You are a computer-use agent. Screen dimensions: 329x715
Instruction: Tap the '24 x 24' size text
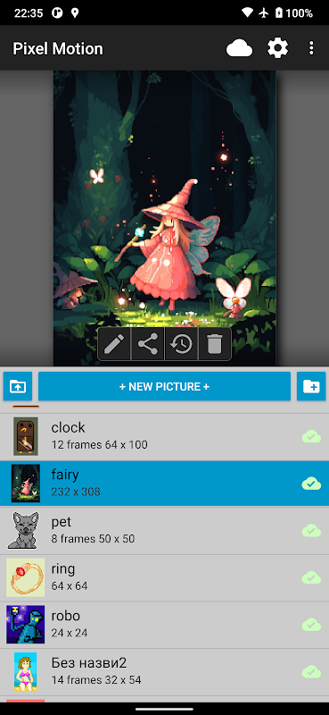70,633
